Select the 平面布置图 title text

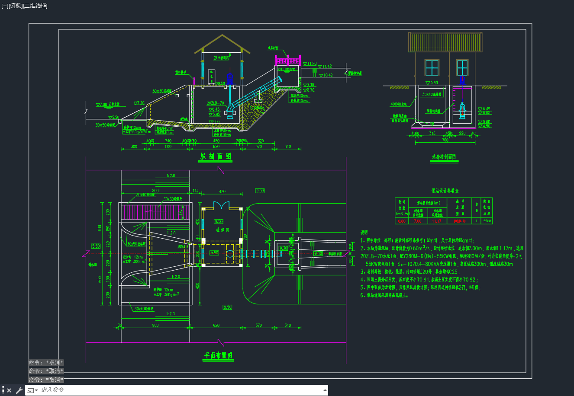[x=218, y=355]
